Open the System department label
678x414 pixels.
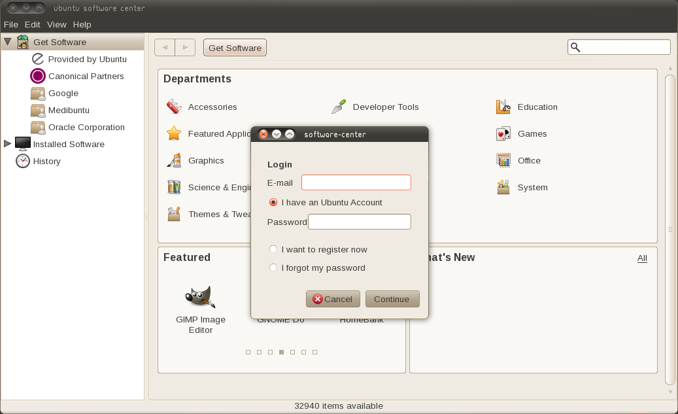(533, 187)
